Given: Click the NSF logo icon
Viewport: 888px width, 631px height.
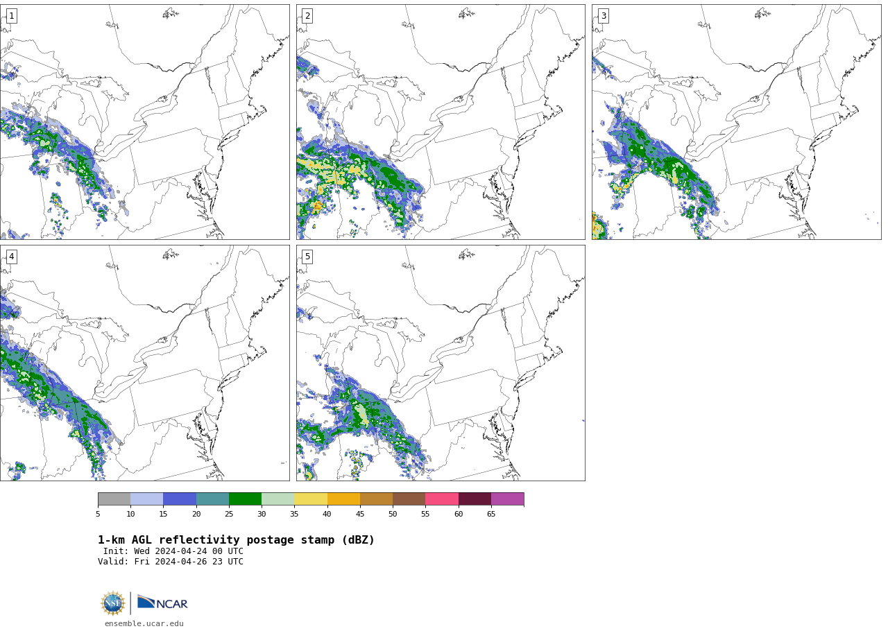Looking at the screenshot, I should point(113,603).
